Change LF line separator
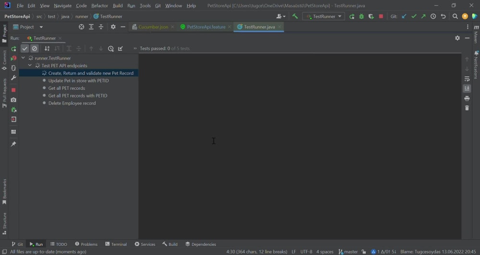 pos(294,252)
